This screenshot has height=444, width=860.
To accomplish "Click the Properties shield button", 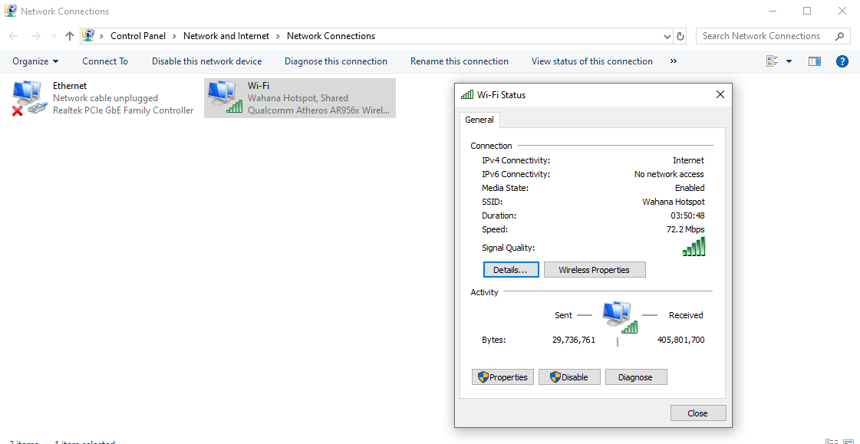I will tap(502, 377).
